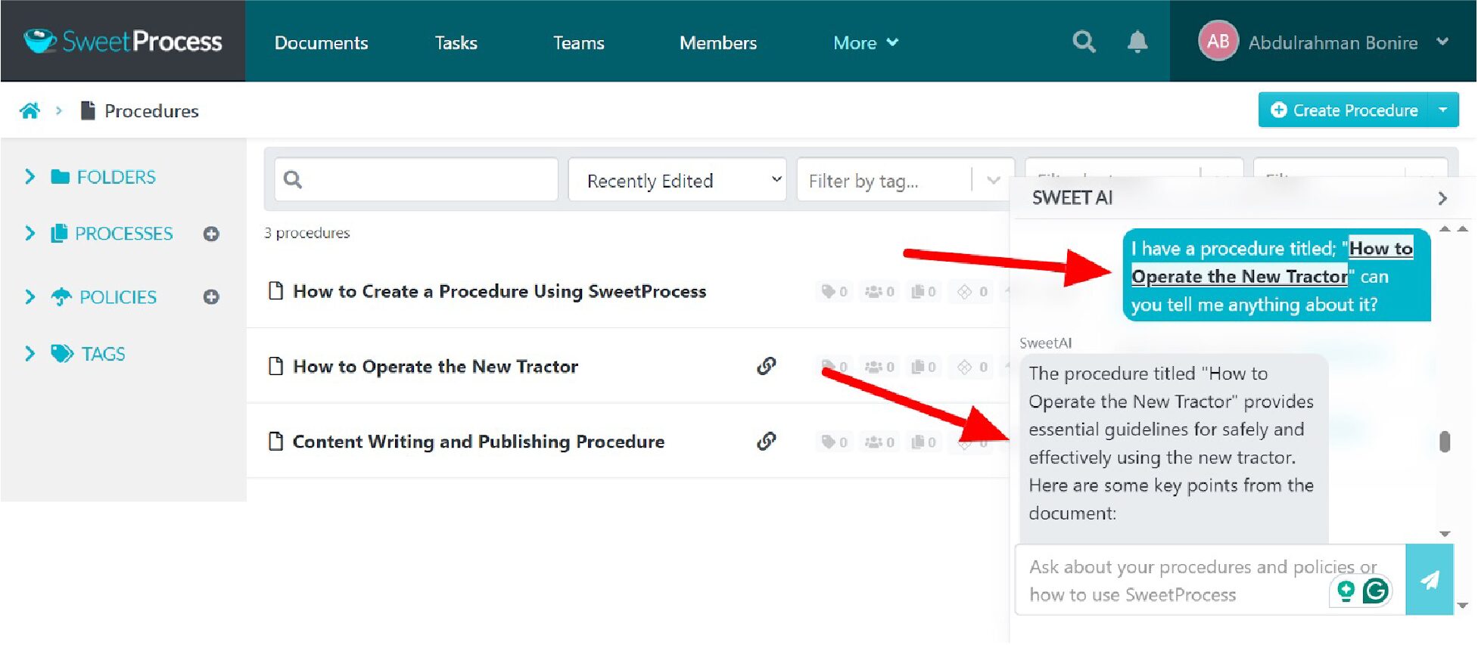The height and width of the screenshot is (645, 1478).
Task: Open notifications bell
Action: tap(1137, 42)
